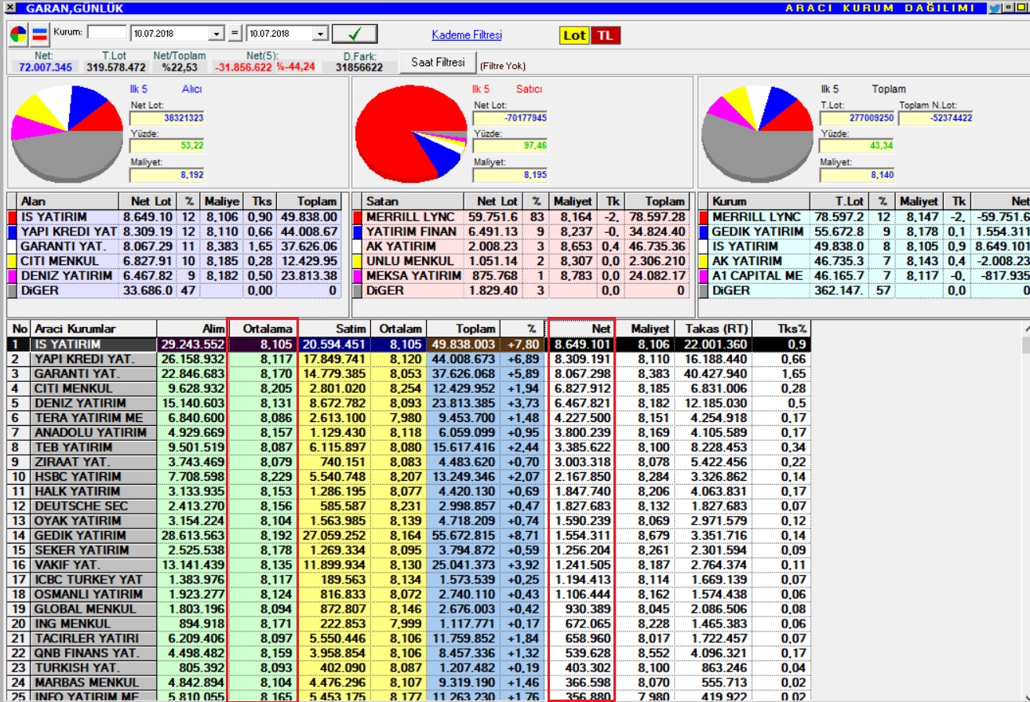Click the Net column header in main table
This screenshot has height=702, width=1030.
[x=581, y=329]
